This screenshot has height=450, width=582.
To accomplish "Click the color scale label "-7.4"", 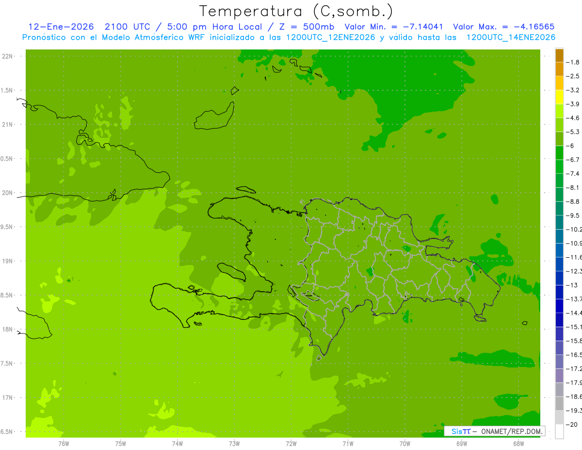I will tap(574, 174).
